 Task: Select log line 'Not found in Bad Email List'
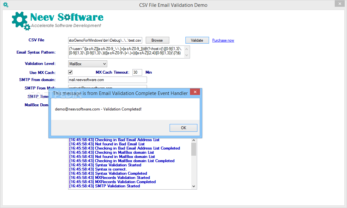click(107, 144)
